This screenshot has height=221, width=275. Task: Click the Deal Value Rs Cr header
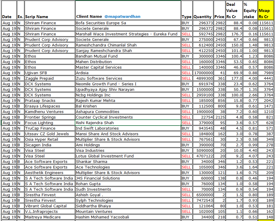pos(234,10)
